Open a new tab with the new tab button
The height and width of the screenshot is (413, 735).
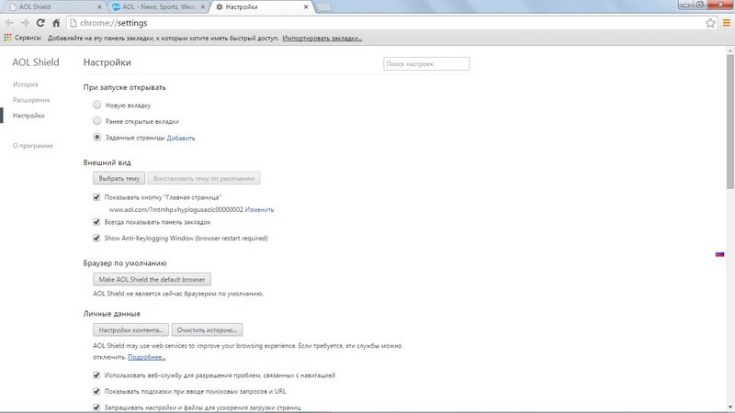coord(324,7)
